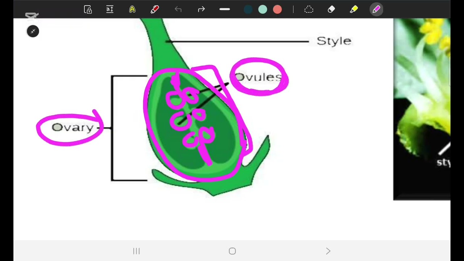The image size is (464, 261).
Task: Toggle the lock canvas icon
Action: coord(88,9)
